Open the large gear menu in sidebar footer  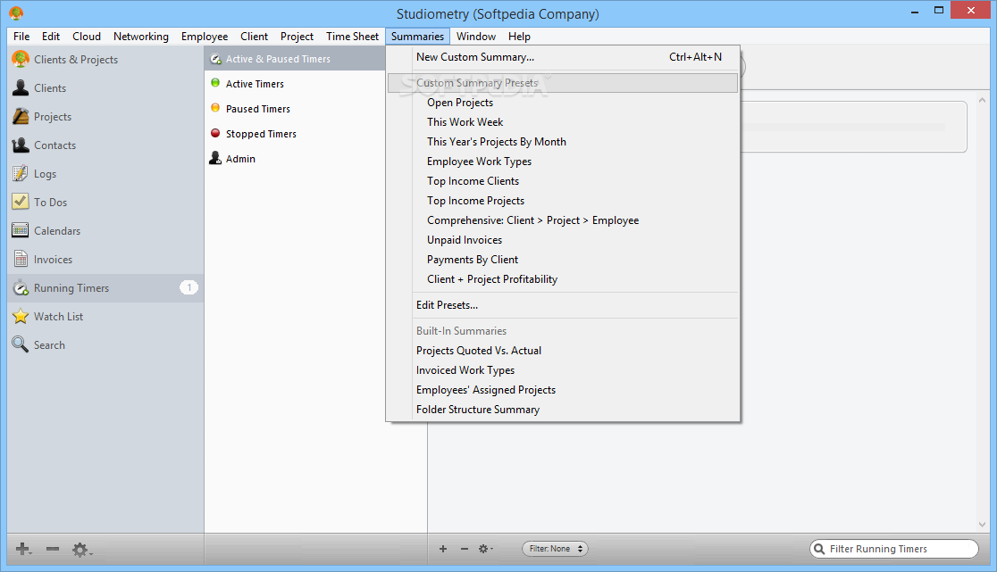point(80,550)
